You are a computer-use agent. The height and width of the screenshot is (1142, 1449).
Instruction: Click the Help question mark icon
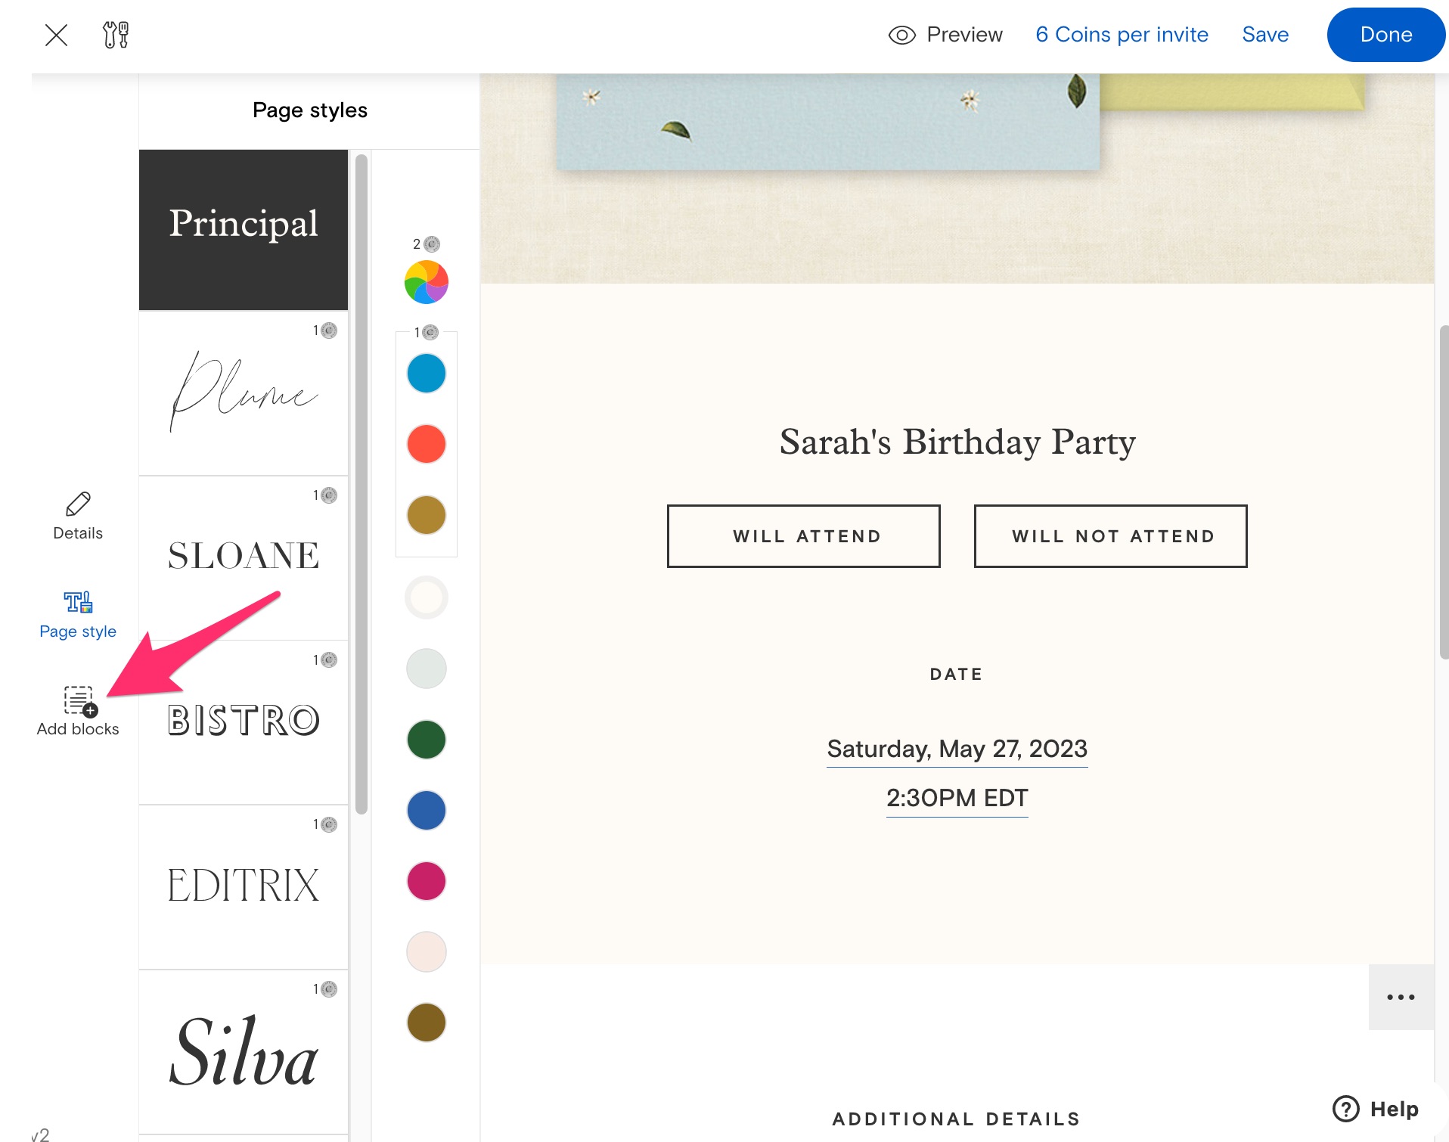1346,1109
